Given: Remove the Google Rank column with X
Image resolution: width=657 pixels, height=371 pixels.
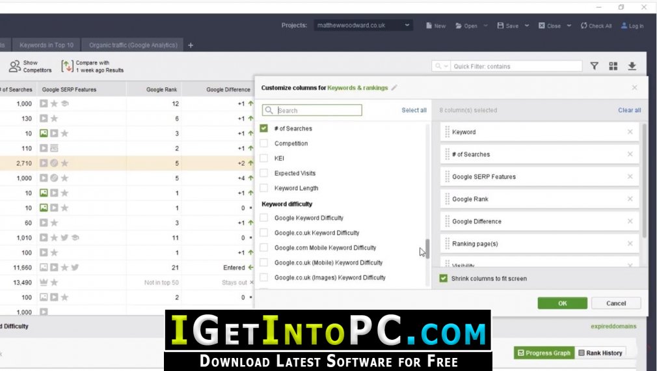Looking at the screenshot, I should coord(630,199).
